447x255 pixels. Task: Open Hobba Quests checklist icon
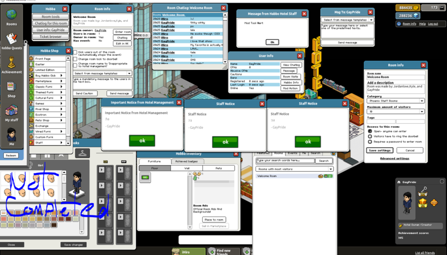pos(12,39)
